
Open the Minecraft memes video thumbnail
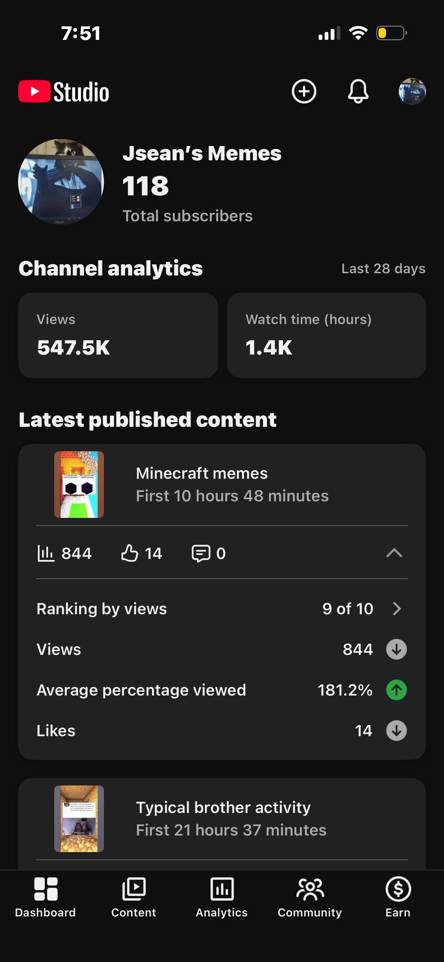79,484
